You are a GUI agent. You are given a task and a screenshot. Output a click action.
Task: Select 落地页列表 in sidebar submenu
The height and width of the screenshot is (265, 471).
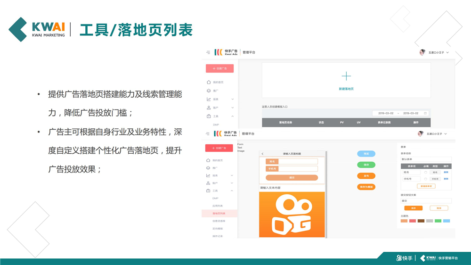[x=219, y=213]
